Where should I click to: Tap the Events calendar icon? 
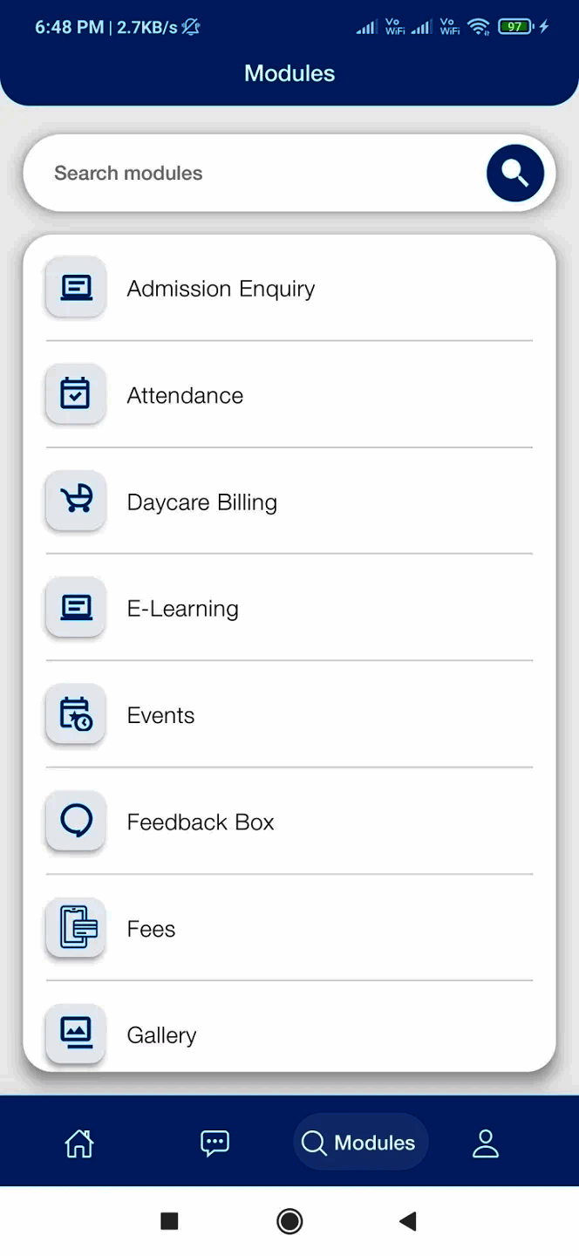click(x=75, y=714)
